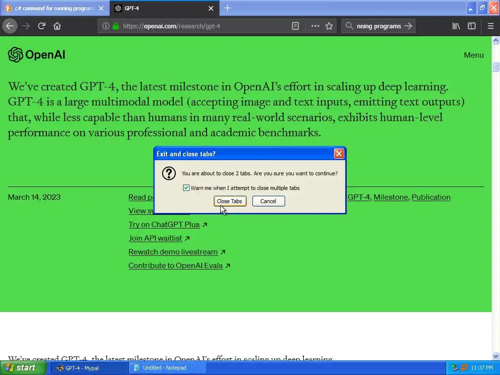Close the GPT-4 tab
This screenshot has height=375, width=500.
[211, 8]
